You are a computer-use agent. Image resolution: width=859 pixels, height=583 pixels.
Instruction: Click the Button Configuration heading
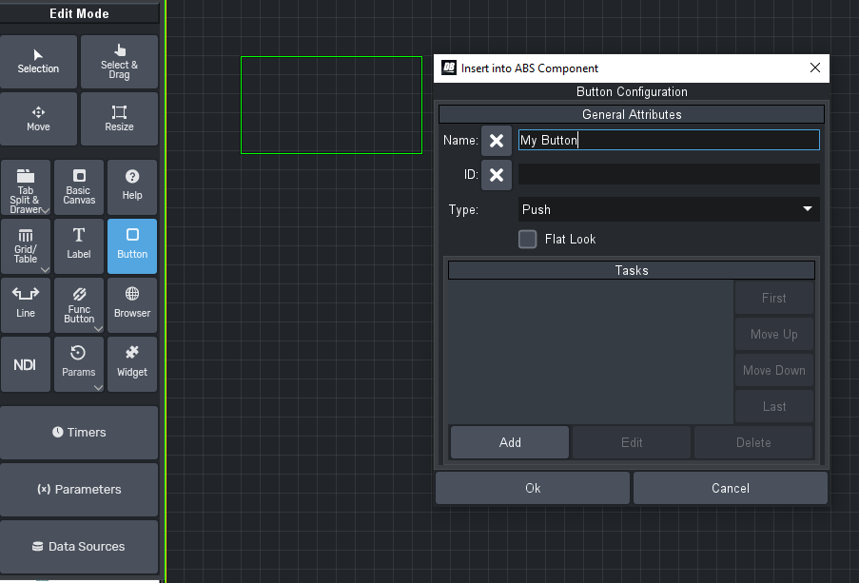[x=632, y=91]
